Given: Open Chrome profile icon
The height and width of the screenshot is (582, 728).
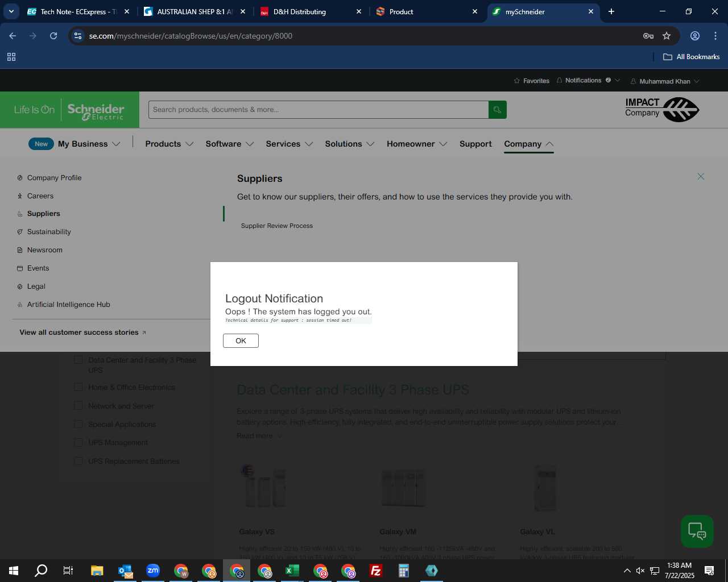Looking at the screenshot, I should 695,36.
